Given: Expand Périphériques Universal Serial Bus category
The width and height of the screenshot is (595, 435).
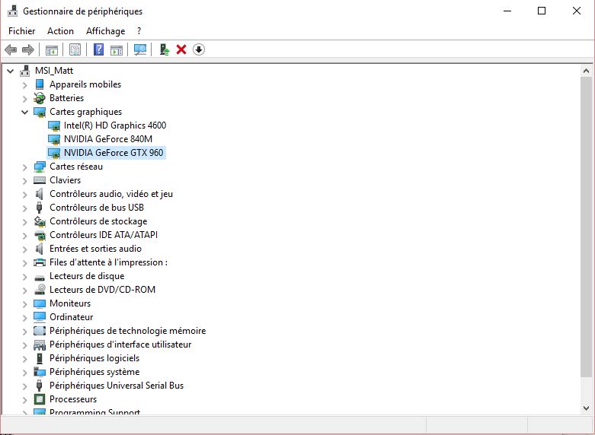Looking at the screenshot, I should pyautogui.click(x=25, y=386).
